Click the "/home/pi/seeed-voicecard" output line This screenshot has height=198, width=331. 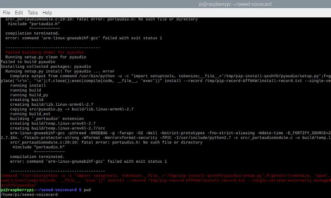click(x=29, y=194)
